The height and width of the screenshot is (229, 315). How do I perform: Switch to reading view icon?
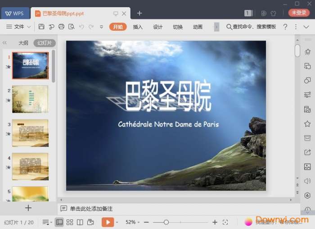tap(80, 222)
